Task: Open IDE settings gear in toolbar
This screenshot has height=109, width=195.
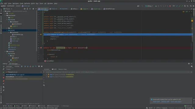Action: (193, 6)
